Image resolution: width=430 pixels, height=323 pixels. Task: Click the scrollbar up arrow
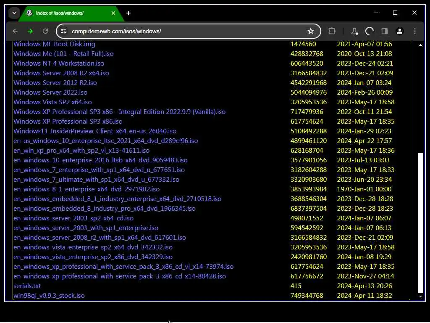pos(420,45)
